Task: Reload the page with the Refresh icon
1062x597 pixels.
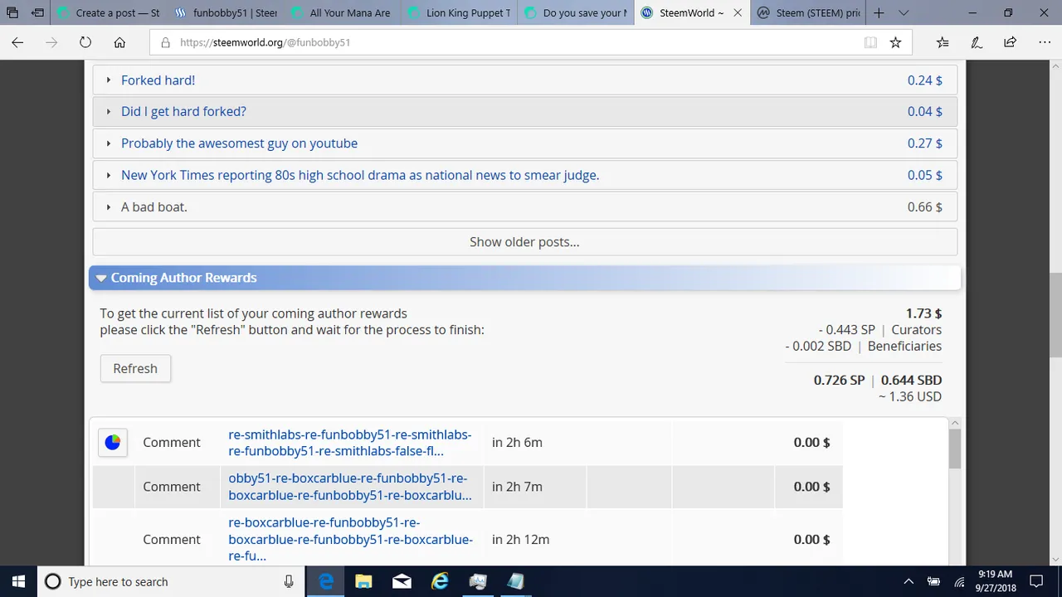Action: click(85, 42)
